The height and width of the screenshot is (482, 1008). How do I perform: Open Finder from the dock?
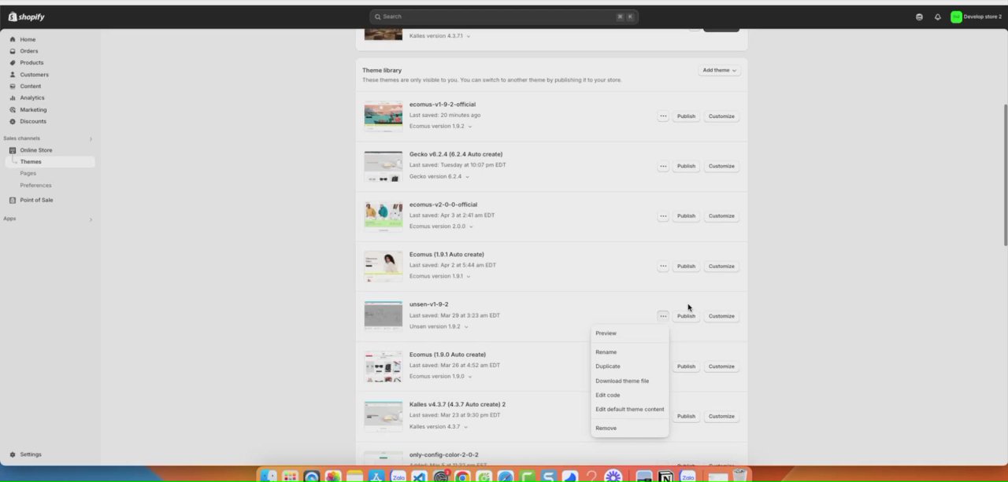(x=269, y=476)
